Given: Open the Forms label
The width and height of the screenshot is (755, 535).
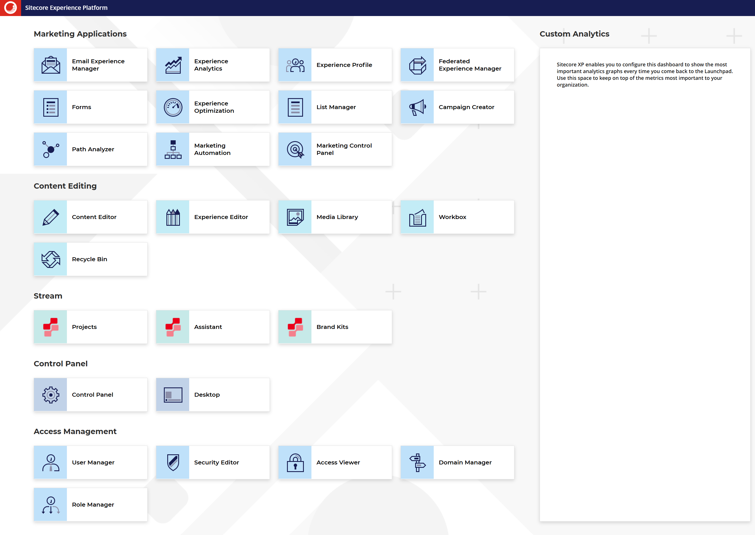Looking at the screenshot, I should pos(81,107).
